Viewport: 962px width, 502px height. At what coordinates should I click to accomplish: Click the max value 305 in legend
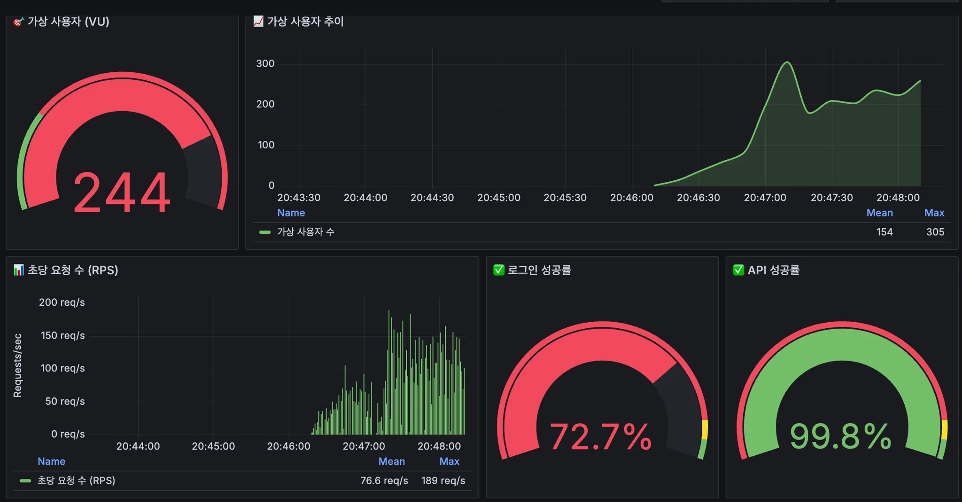[x=935, y=232]
